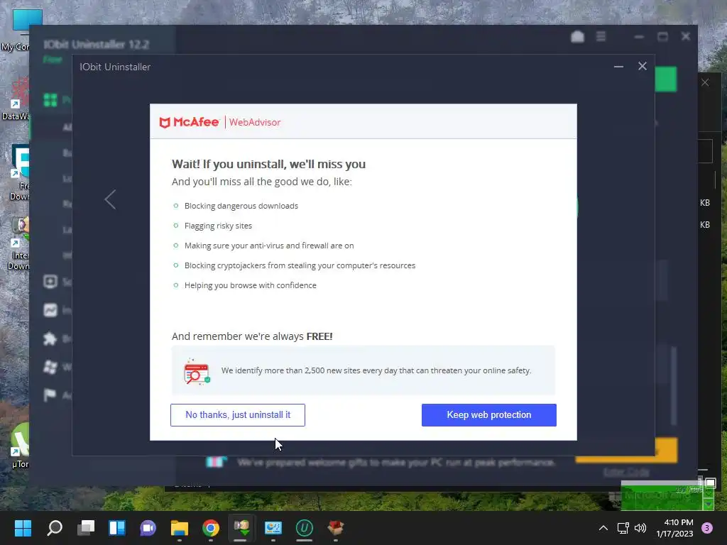Screen dimensions: 727x545
Task: Open the hamburger menu in IObit title bar
Action: tap(601, 36)
